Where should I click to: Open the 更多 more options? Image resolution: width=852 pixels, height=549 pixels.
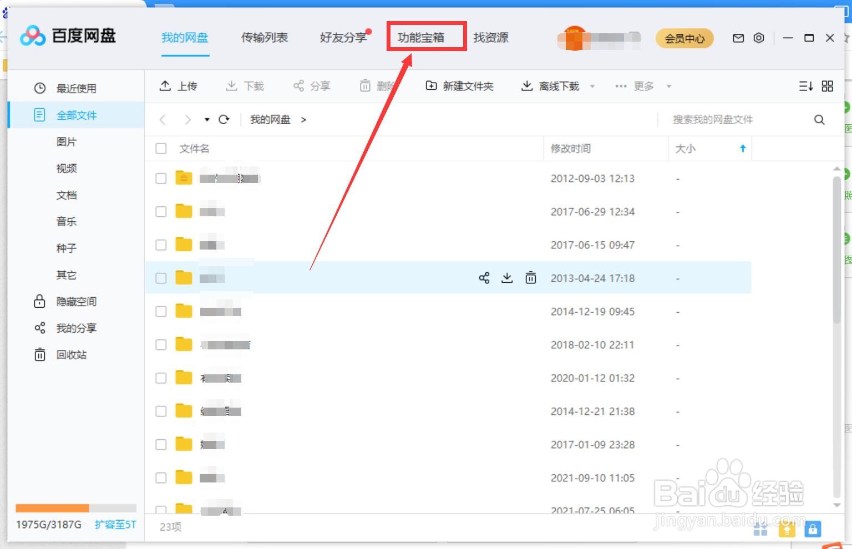pyautogui.click(x=635, y=86)
